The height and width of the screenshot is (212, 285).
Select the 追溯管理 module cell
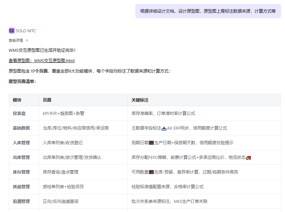[21, 202]
